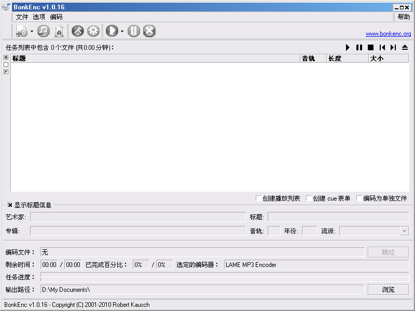Click the clear joblist toolbar icon
Viewport: 415px width, 311px height.
(x=59, y=31)
